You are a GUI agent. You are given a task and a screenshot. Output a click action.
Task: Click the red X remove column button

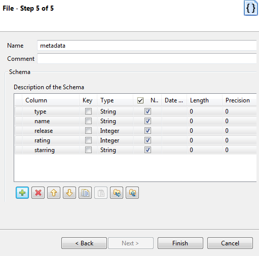coord(38,193)
